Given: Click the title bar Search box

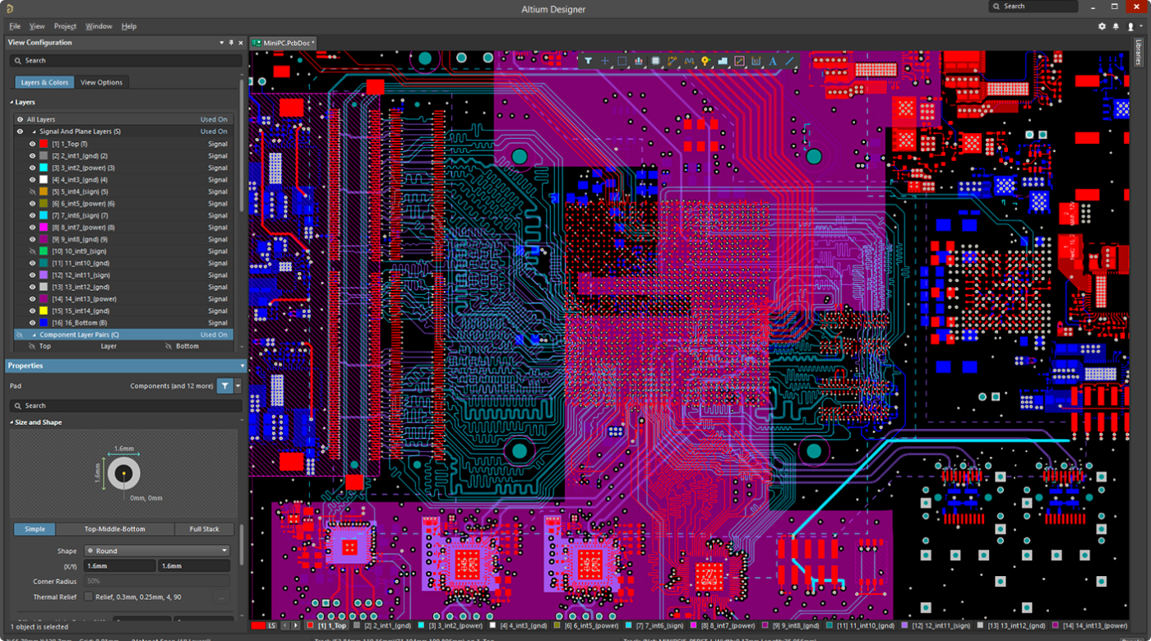Looking at the screenshot, I should coord(1033,7).
